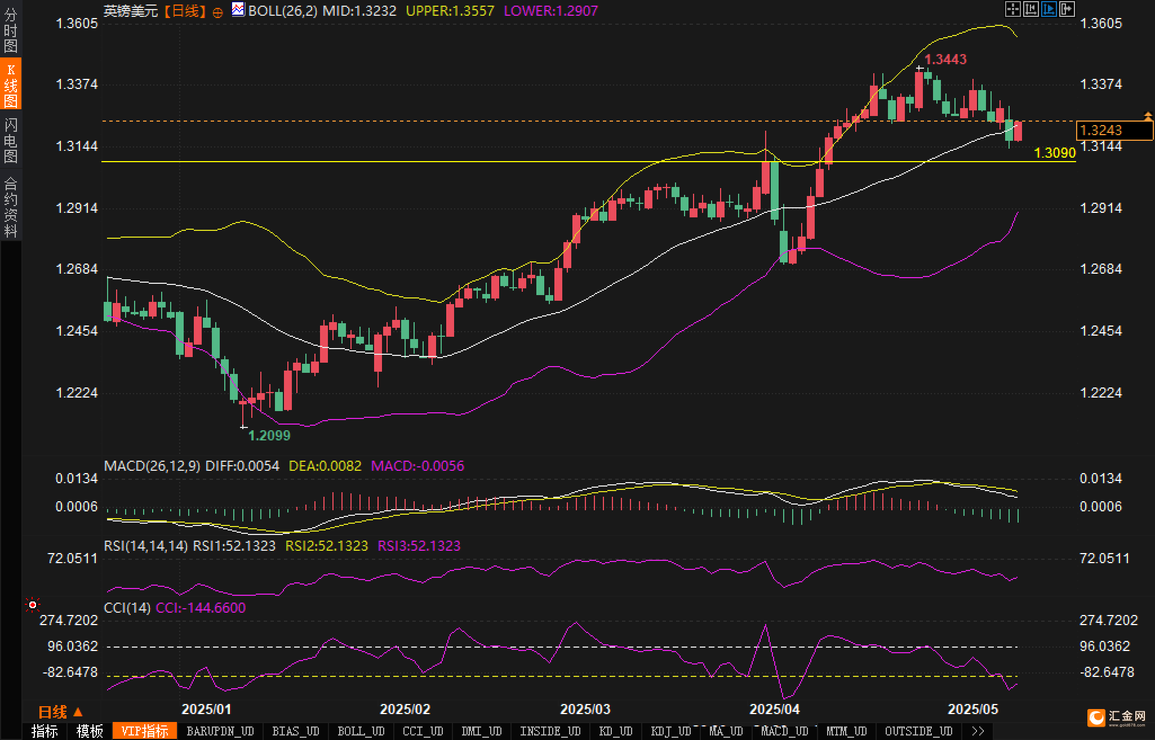Click the red sun marker icon near CCI
This screenshot has width=1155, height=740.
tap(33, 605)
